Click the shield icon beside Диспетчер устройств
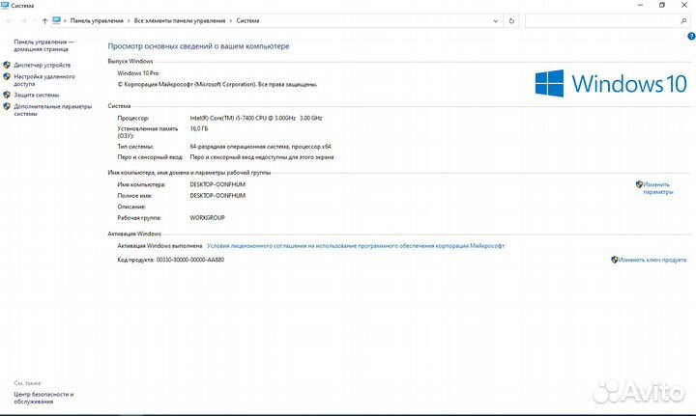Screen dimensions: 696x416 pos(7,65)
